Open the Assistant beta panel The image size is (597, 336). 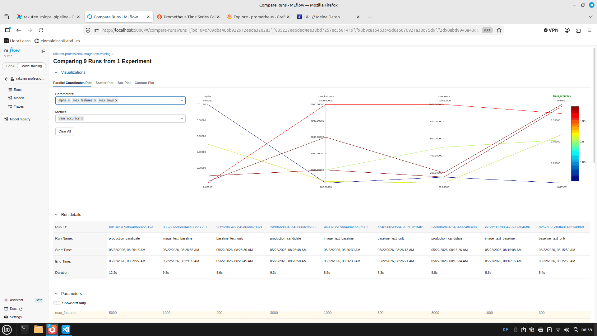[24, 300]
